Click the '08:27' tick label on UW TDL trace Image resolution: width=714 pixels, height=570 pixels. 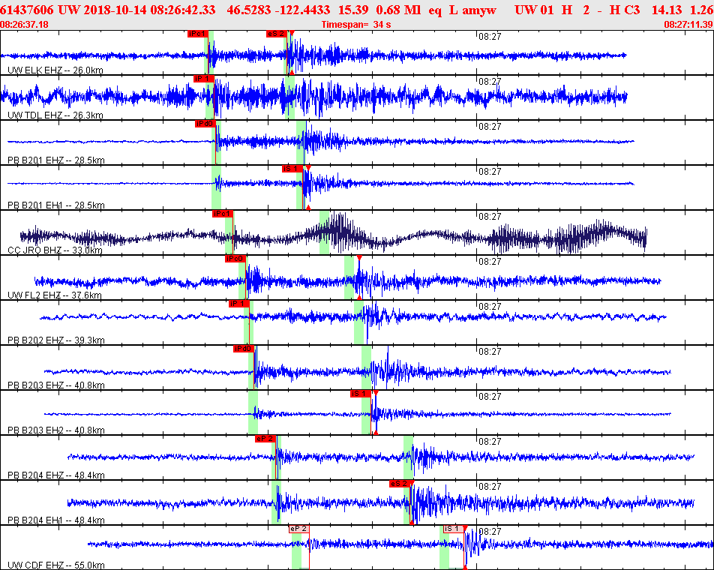[490, 82]
